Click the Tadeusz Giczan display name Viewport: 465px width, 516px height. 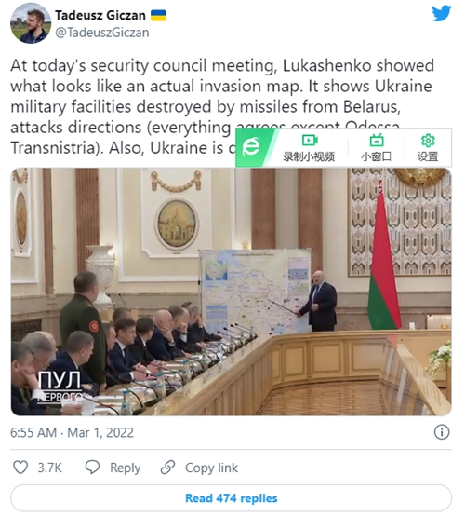coord(100,15)
